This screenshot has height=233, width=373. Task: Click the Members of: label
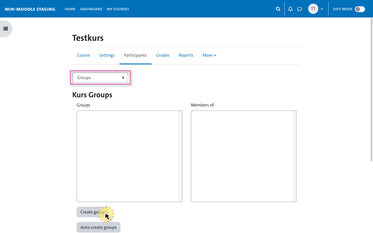click(203, 105)
